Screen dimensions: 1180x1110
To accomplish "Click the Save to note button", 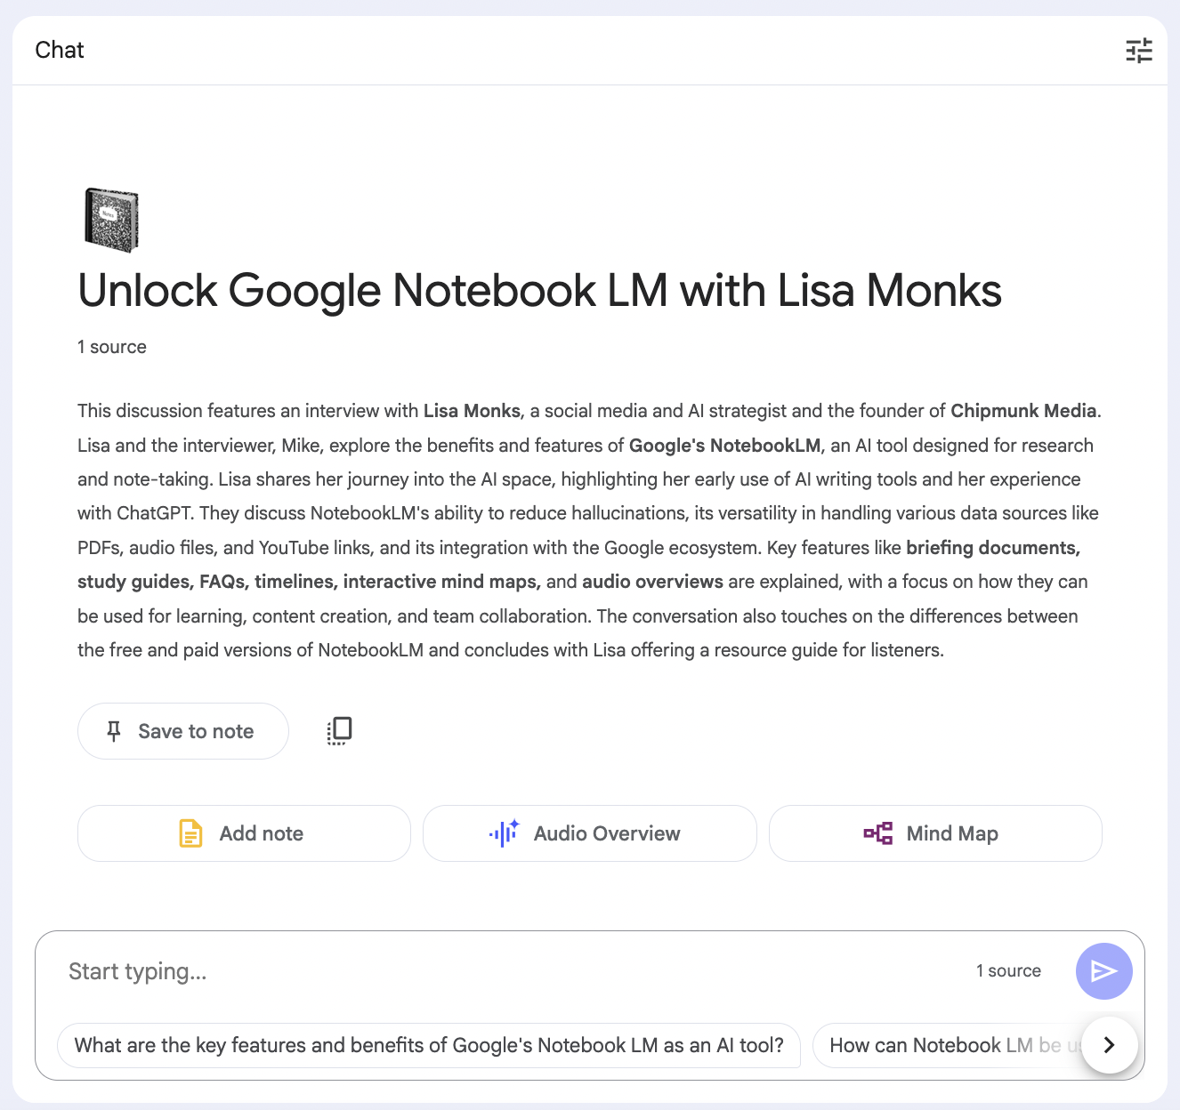I will (x=183, y=731).
